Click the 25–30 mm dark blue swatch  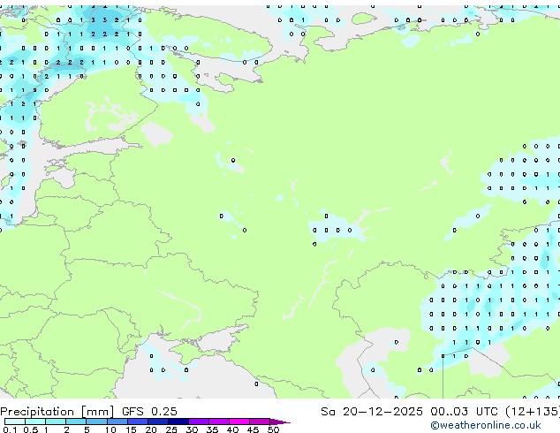[x=178, y=422]
